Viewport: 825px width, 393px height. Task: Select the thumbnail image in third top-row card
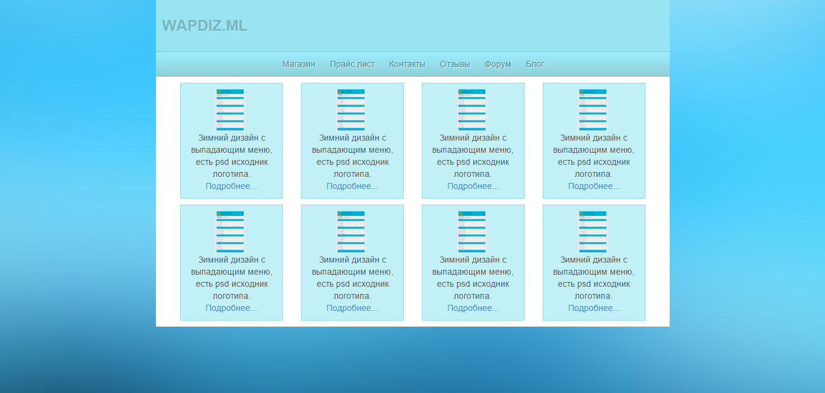tap(472, 110)
